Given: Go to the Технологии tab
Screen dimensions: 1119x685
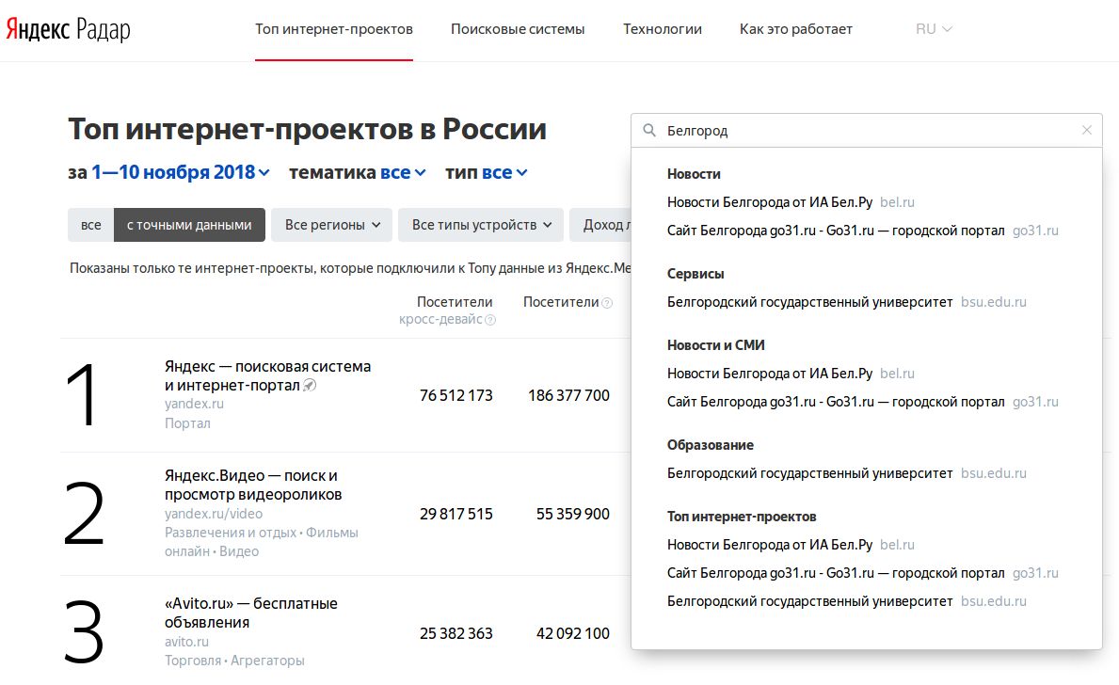Looking at the screenshot, I should pyautogui.click(x=663, y=29).
